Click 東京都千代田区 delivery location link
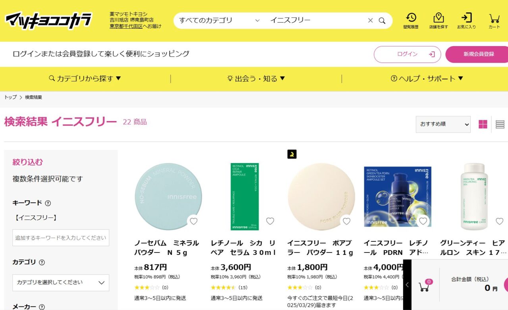Viewport: 508px width, 310px height. [126, 26]
